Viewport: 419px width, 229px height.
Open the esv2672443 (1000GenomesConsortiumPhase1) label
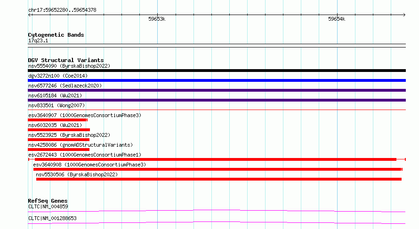85,155
